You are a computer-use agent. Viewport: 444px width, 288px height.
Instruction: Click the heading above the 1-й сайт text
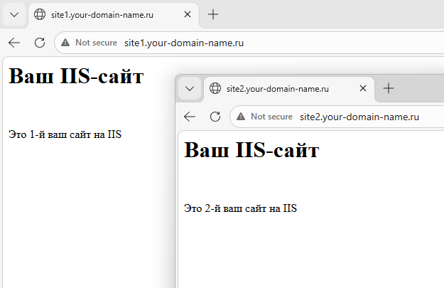pyautogui.click(x=77, y=77)
